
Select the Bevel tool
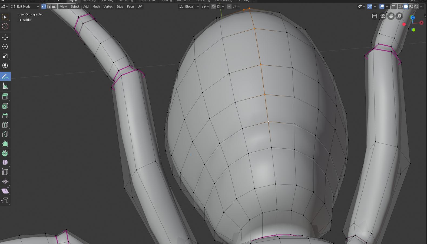pyautogui.click(x=5, y=115)
